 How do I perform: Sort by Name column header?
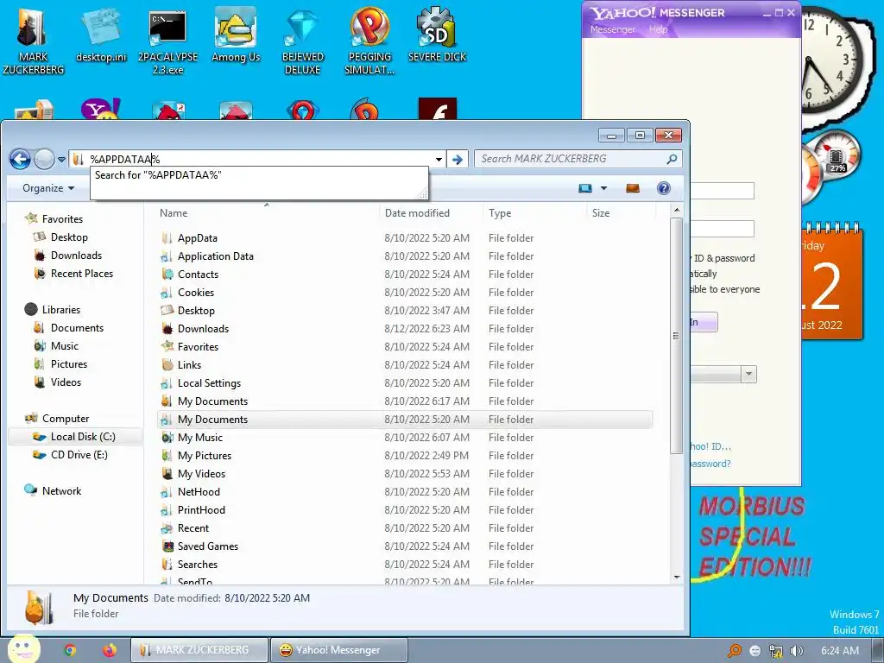point(266,213)
